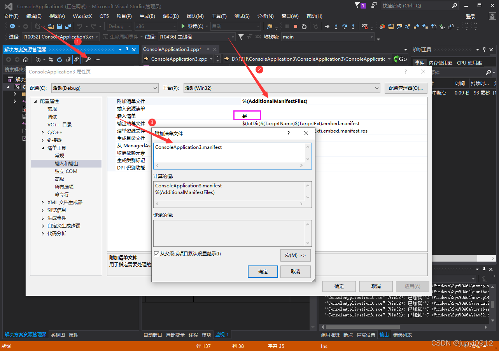Screen dimensions: 499x351
Task: Click the Find in Files icon in toolbar
Action: pyautogui.click(x=270, y=26)
